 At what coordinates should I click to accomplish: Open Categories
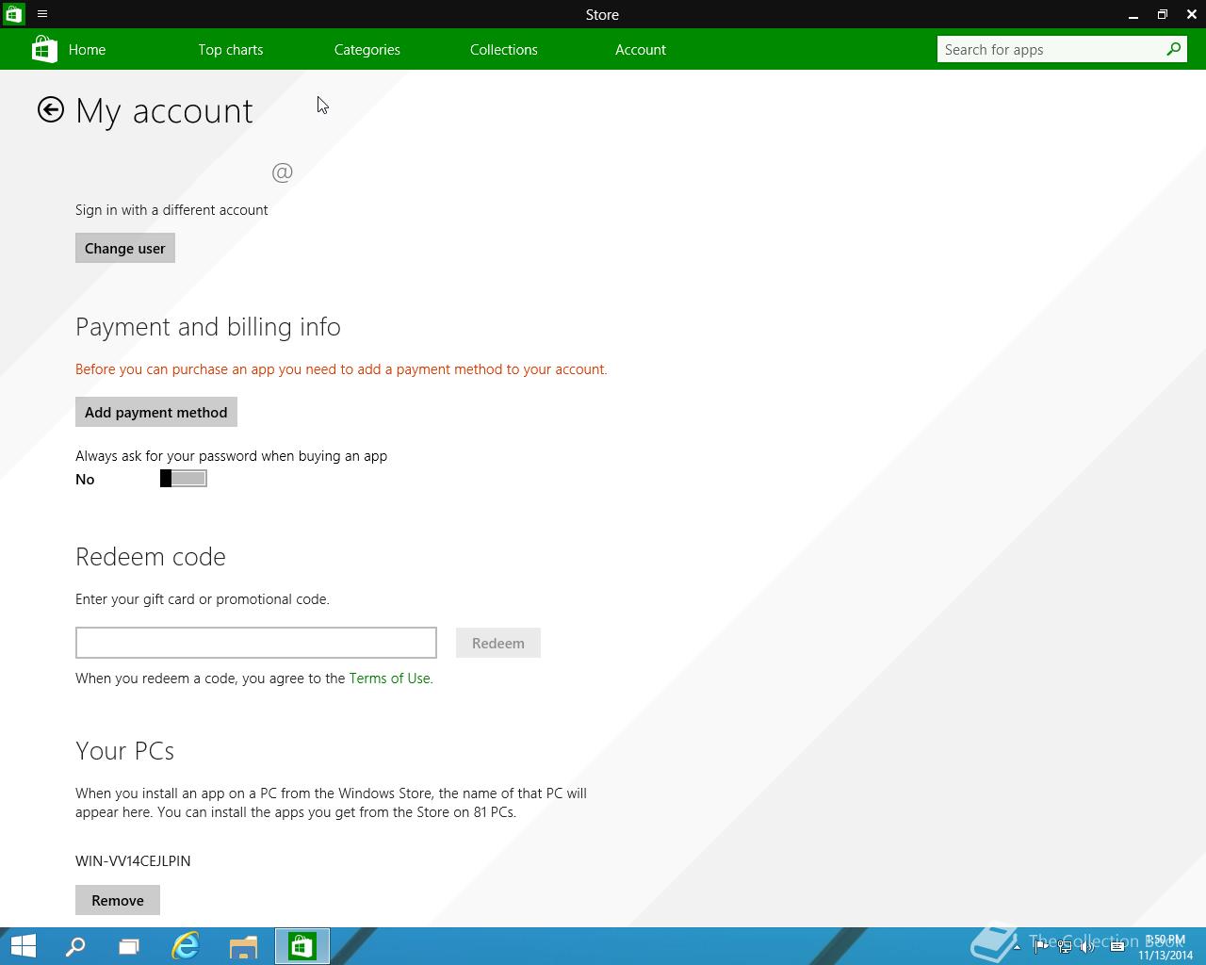(367, 50)
